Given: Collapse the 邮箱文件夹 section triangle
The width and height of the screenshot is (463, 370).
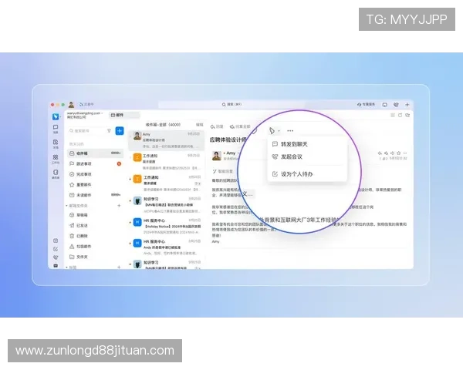Looking at the screenshot, I should click(66, 205).
